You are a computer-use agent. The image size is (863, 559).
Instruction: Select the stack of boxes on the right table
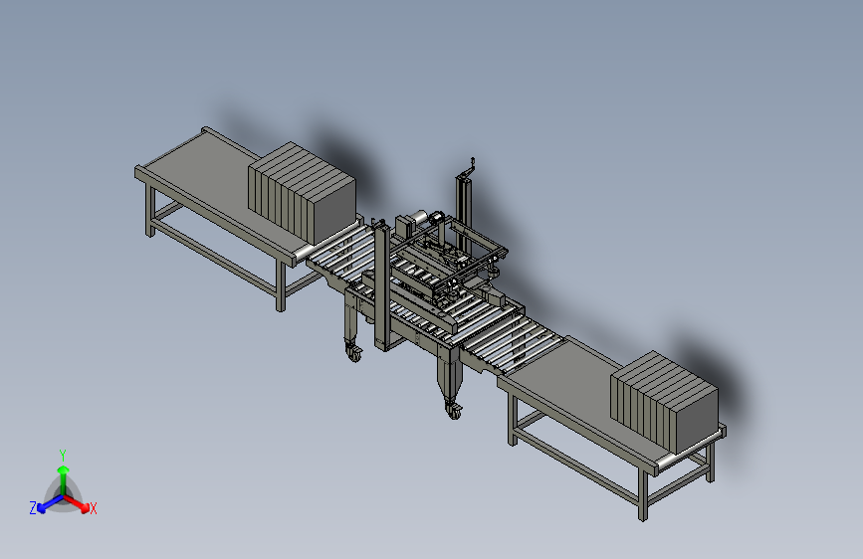(664, 400)
